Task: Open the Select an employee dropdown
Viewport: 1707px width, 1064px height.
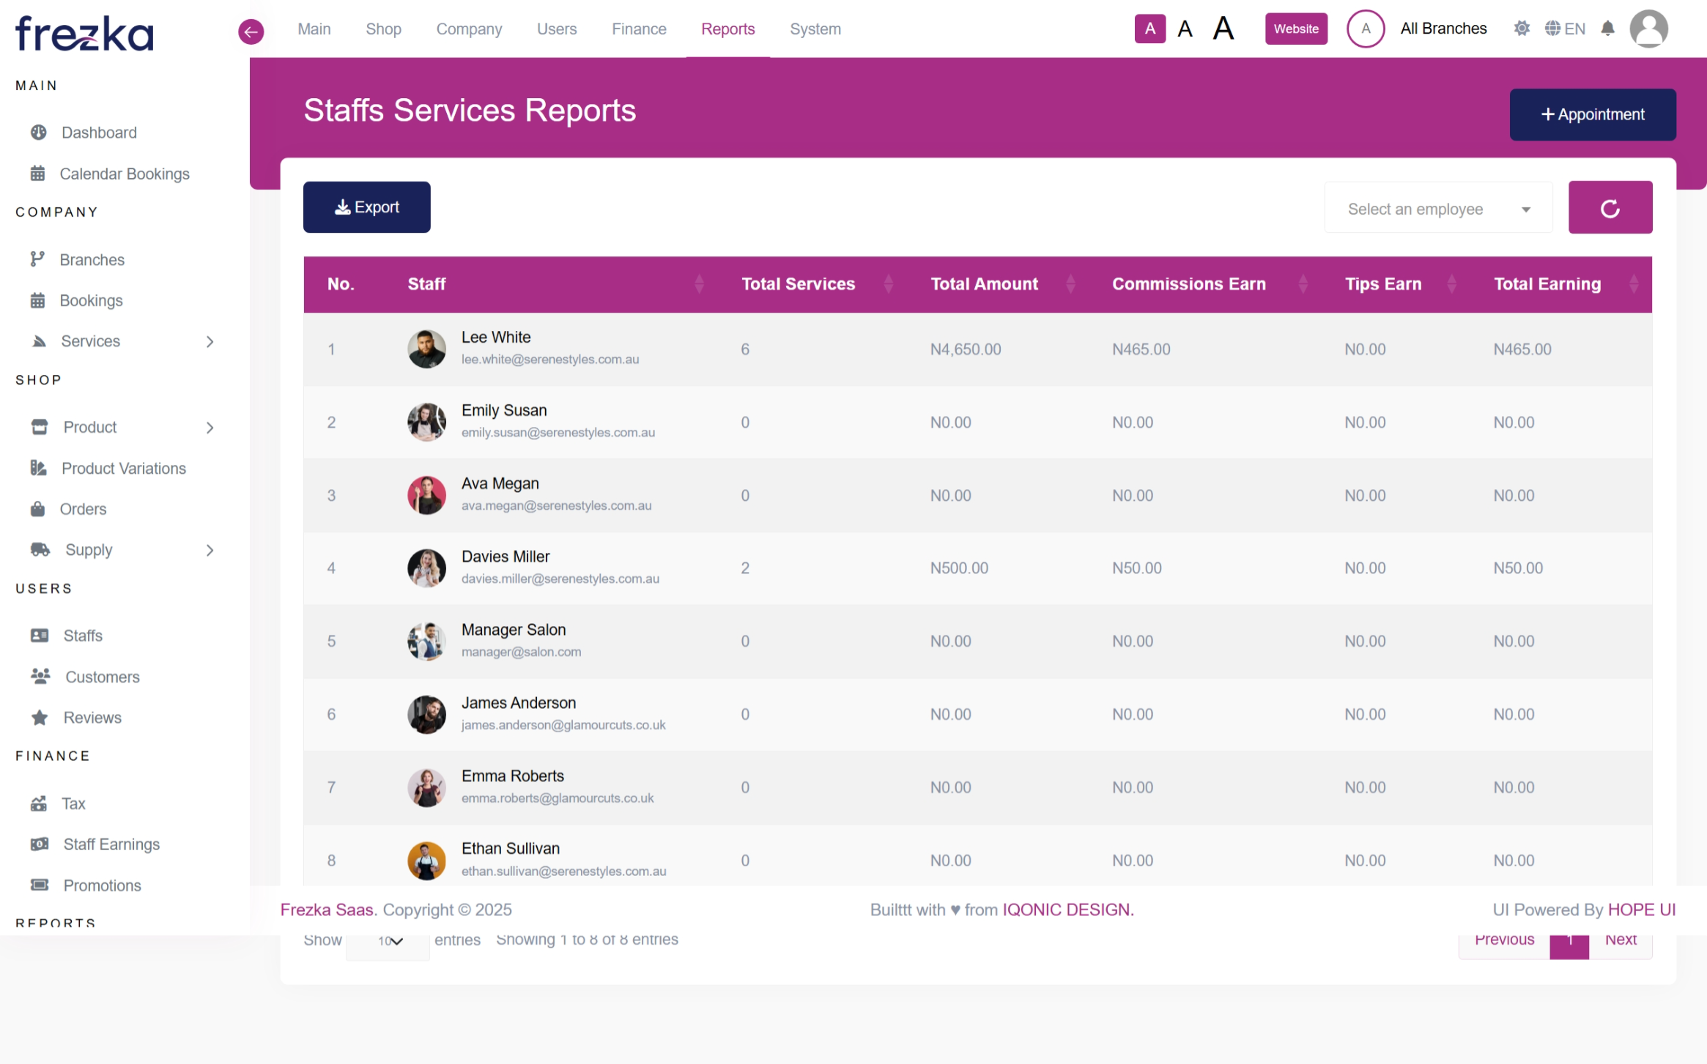Action: coord(1437,209)
